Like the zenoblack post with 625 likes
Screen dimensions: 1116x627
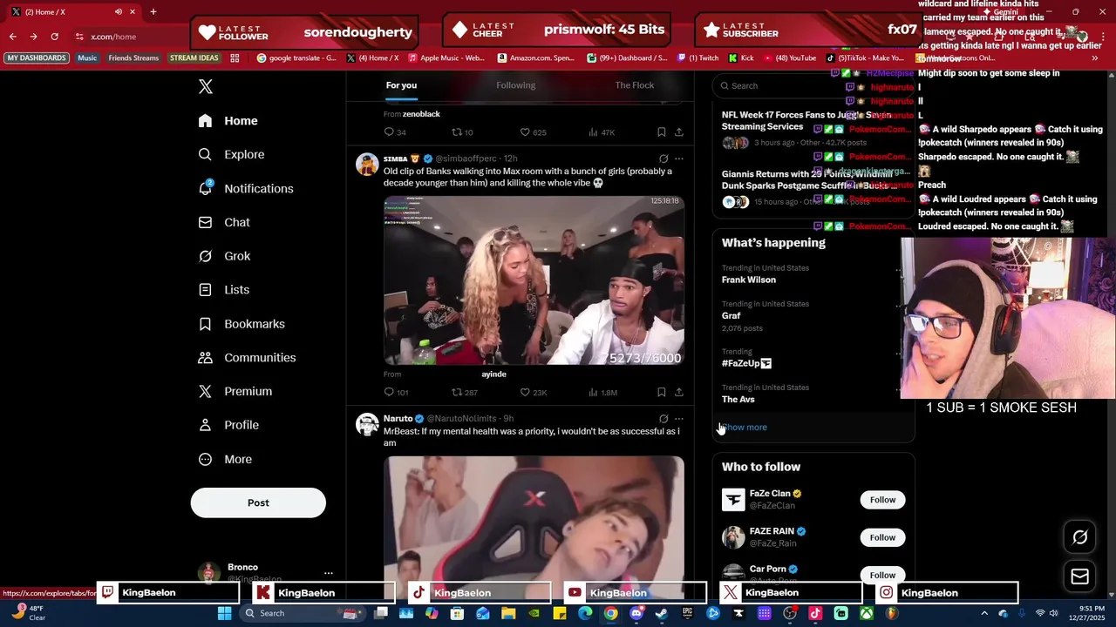(x=533, y=132)
